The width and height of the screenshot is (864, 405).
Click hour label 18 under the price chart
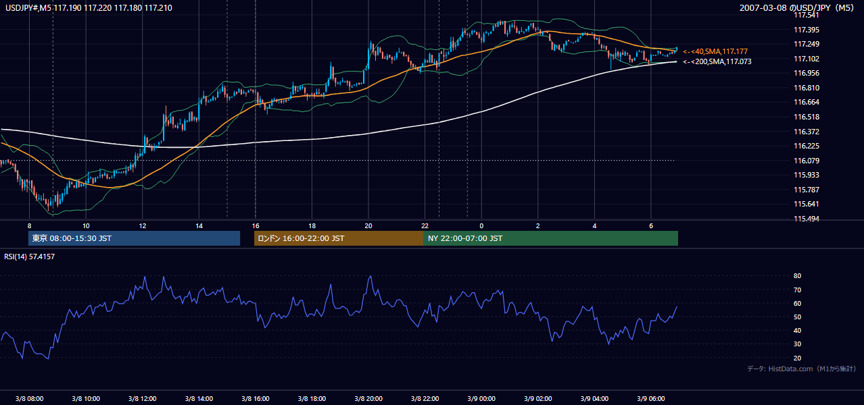[x=312, y=225]
